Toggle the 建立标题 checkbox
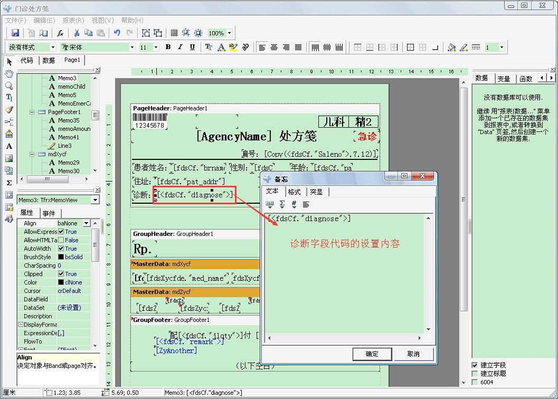This screenshot has width=558, height=399. [x=475, y=374]
